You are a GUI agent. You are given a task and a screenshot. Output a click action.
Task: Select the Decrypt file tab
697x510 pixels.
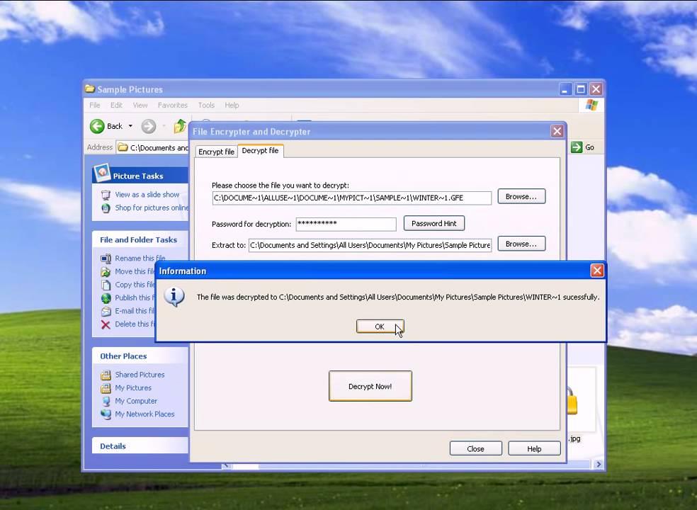(260, 151)
